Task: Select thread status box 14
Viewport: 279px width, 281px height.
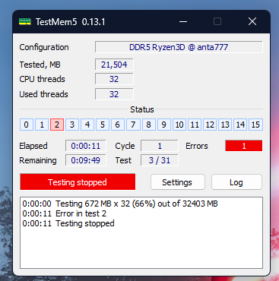Action: [240, 125]
